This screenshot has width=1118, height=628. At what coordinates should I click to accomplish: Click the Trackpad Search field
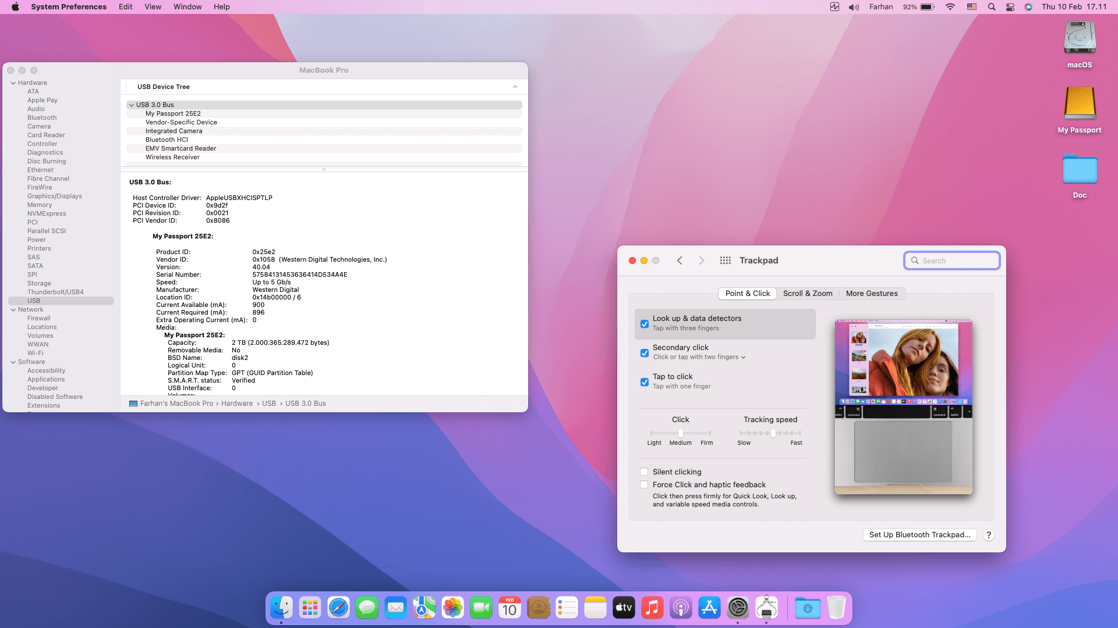point(951,261)
